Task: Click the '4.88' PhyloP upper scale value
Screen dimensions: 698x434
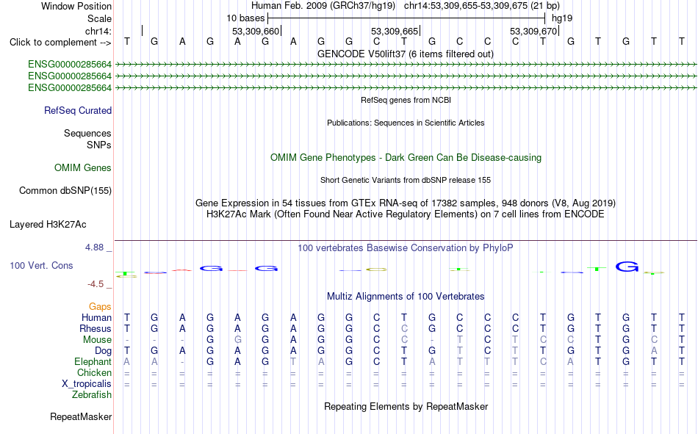Action: (94, 247)
